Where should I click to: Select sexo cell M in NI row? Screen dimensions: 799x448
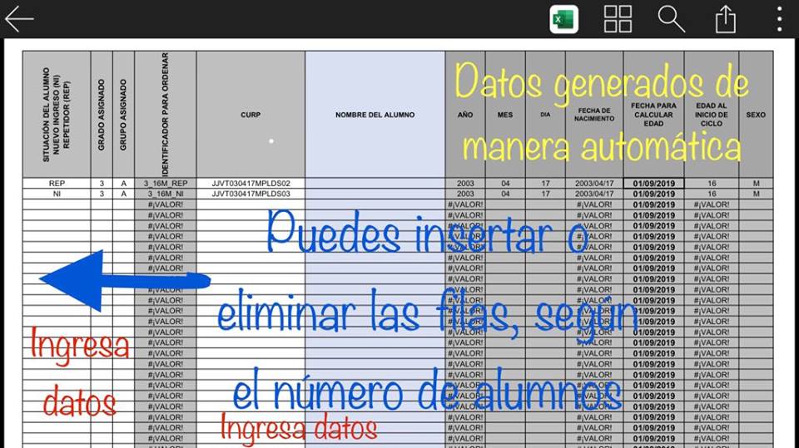756,194
